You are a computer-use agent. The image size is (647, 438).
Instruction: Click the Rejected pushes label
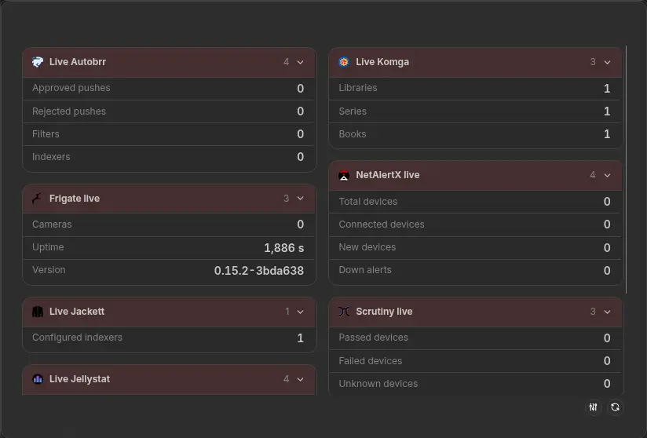click(x=69, y=111)
